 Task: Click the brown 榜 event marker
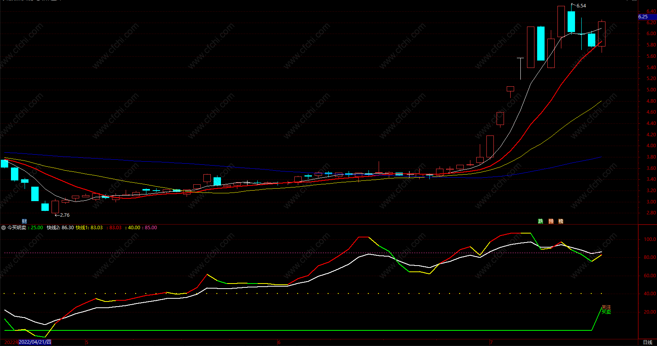click(x=561, y=221)
